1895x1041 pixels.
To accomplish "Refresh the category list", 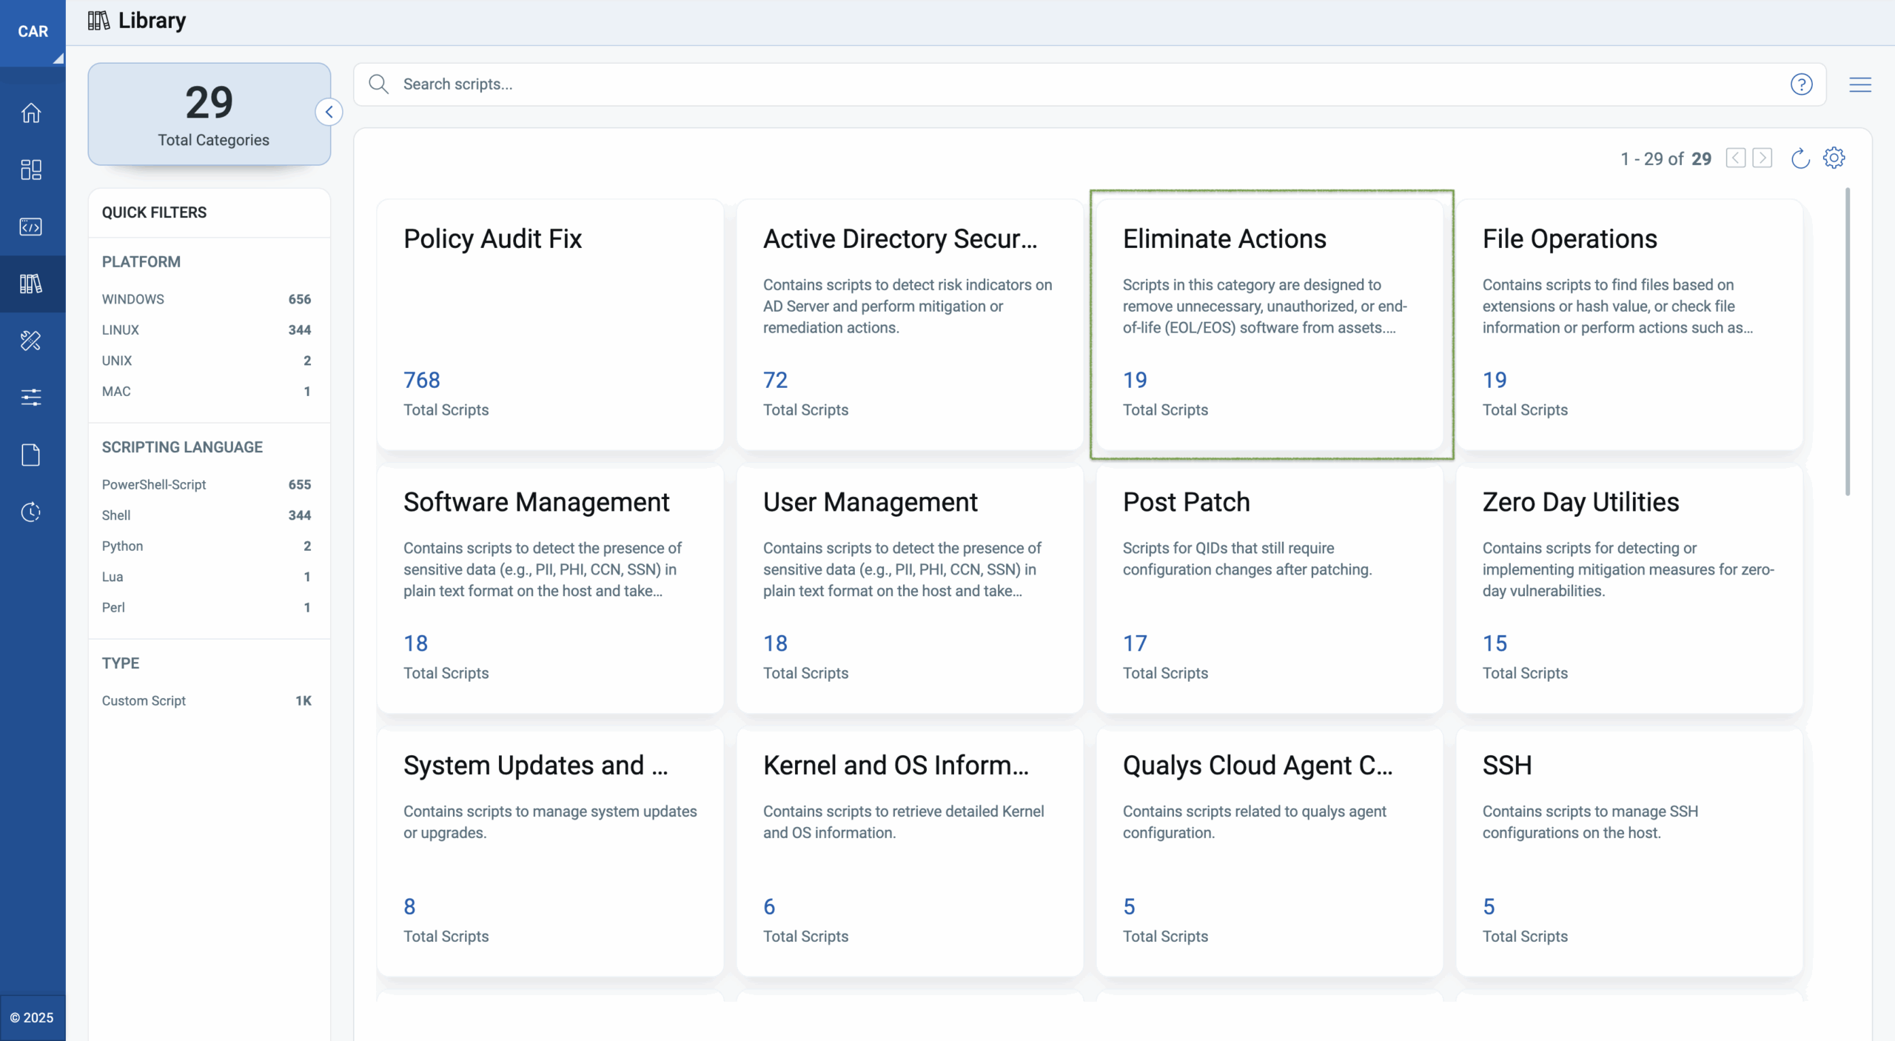I will [1800, 158].
